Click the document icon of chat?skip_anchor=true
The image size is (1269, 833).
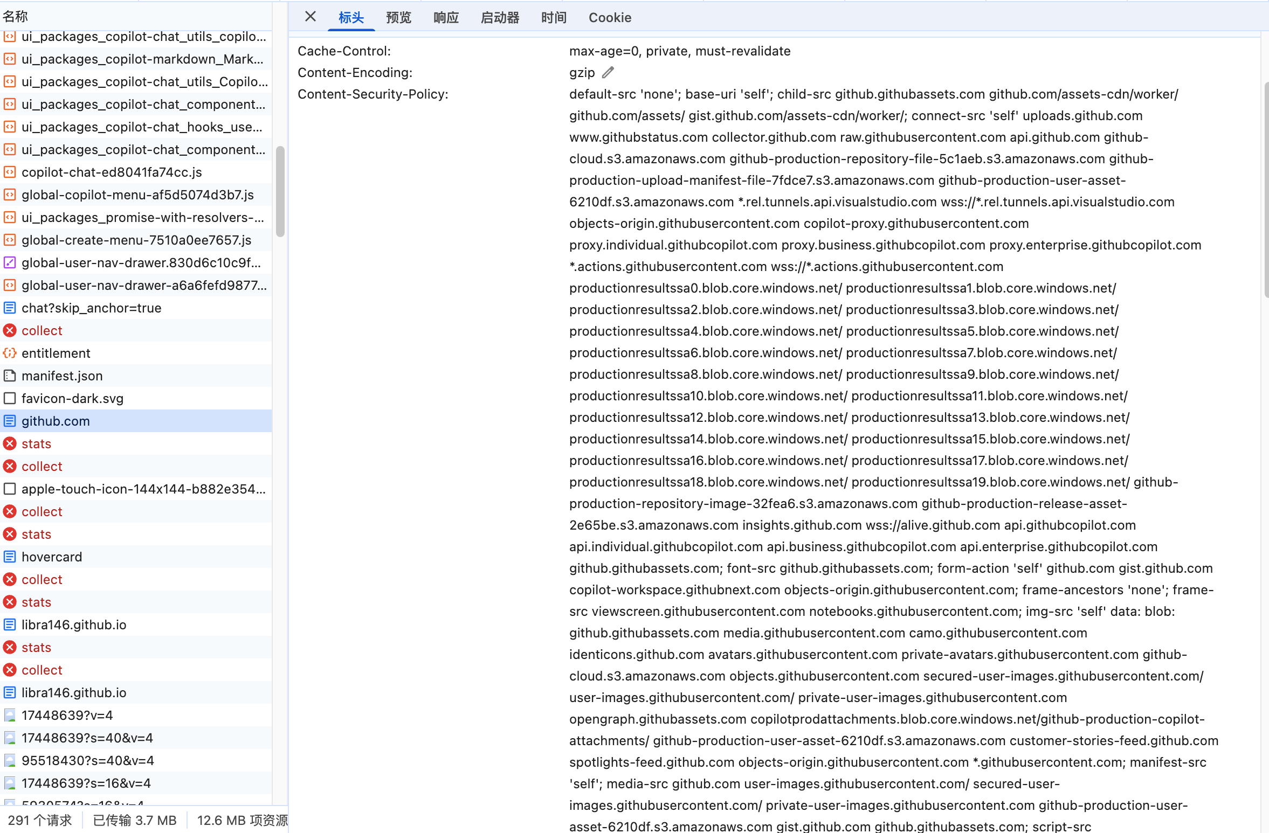point(10,308)
